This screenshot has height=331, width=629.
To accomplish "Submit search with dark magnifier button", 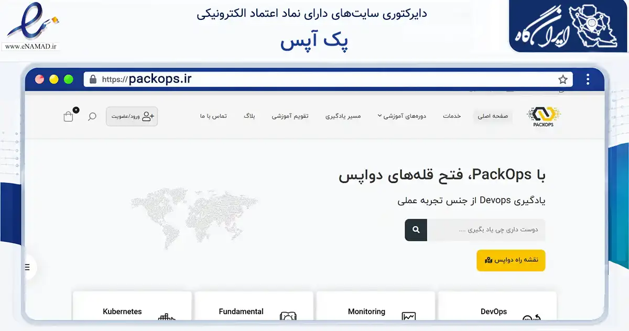I will (416, 230).
